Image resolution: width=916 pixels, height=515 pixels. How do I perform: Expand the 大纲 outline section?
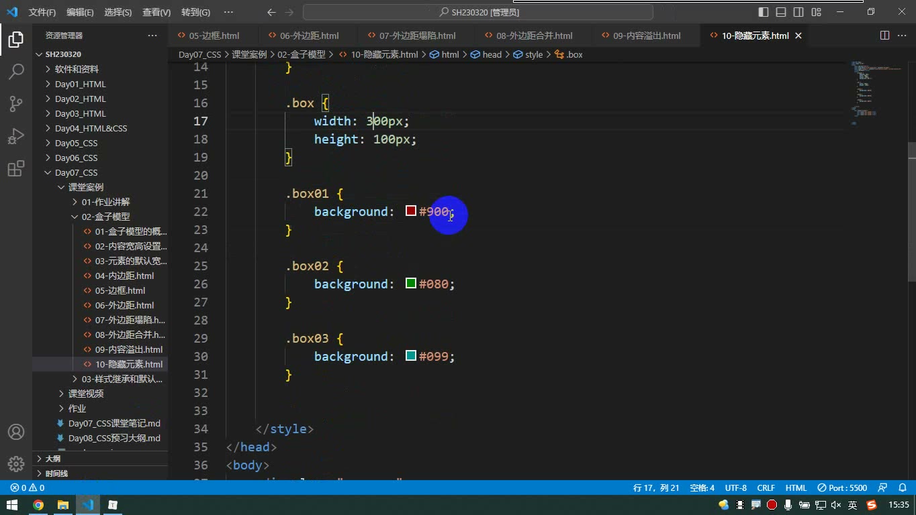click(100, 459)
